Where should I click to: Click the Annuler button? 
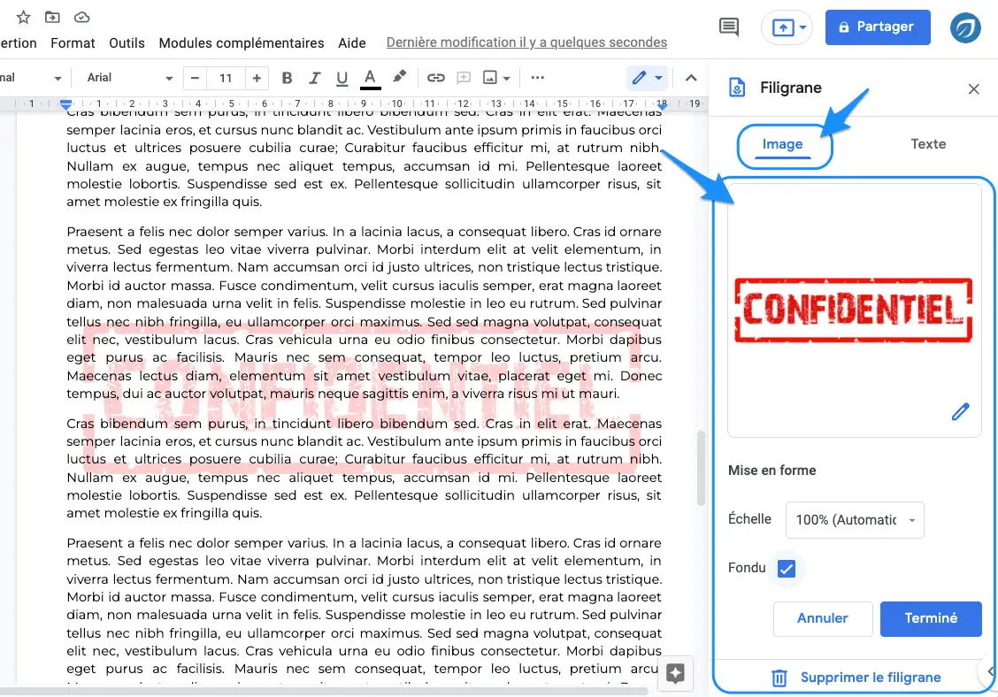(x=822, y=618)
